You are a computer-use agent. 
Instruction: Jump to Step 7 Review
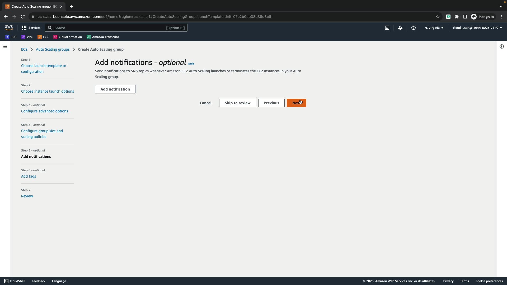tap(27, 196)
